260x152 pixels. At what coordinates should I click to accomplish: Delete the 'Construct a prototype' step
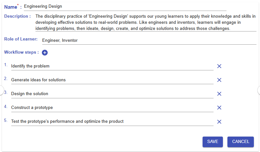click(x=219, y=108)
